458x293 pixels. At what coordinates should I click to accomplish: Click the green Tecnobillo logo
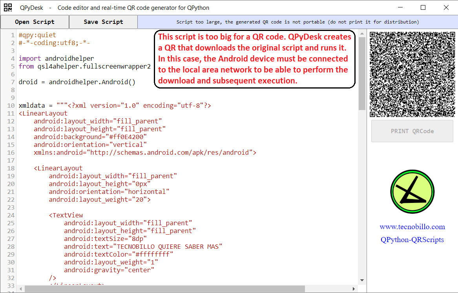tap(412, 192)
